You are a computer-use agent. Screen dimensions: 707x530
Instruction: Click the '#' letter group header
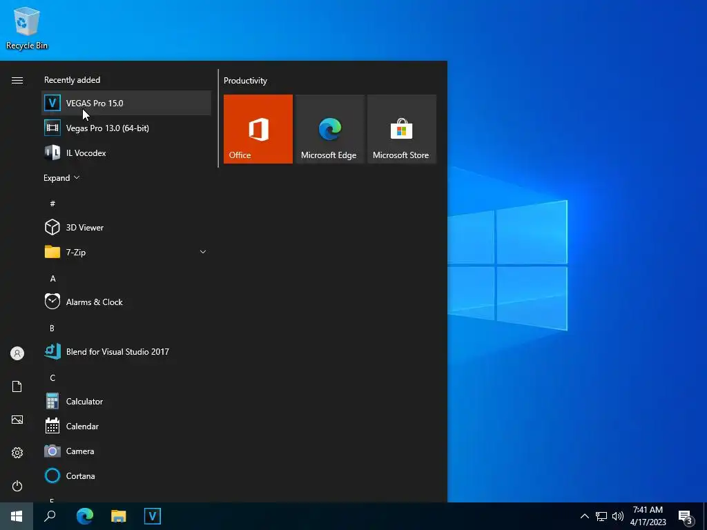(x=52, y=204)
